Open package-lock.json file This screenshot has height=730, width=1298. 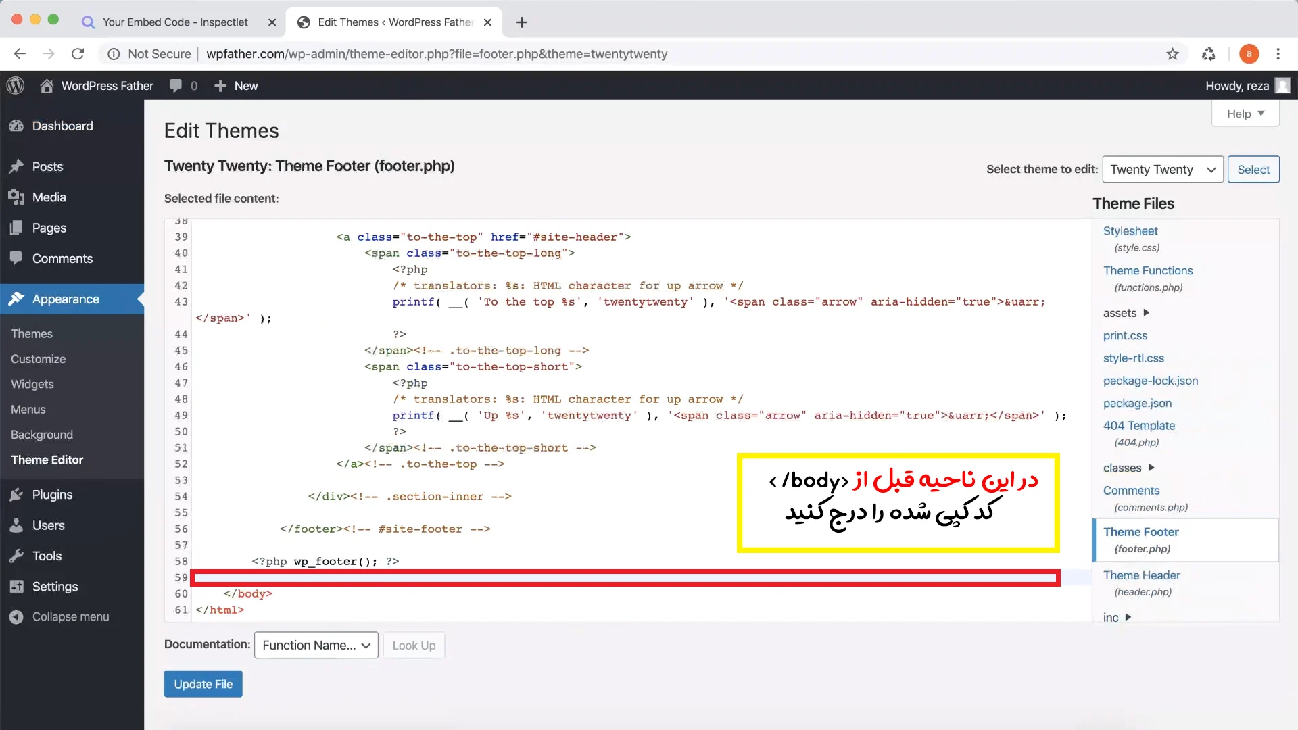tap(1151, 381)
